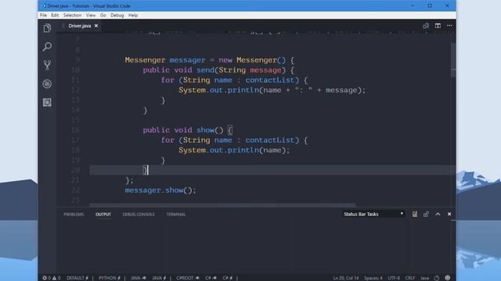The width and height of the screenshot is (501, 281).
Task: Split the editor with the split icon
Action: 438,26
